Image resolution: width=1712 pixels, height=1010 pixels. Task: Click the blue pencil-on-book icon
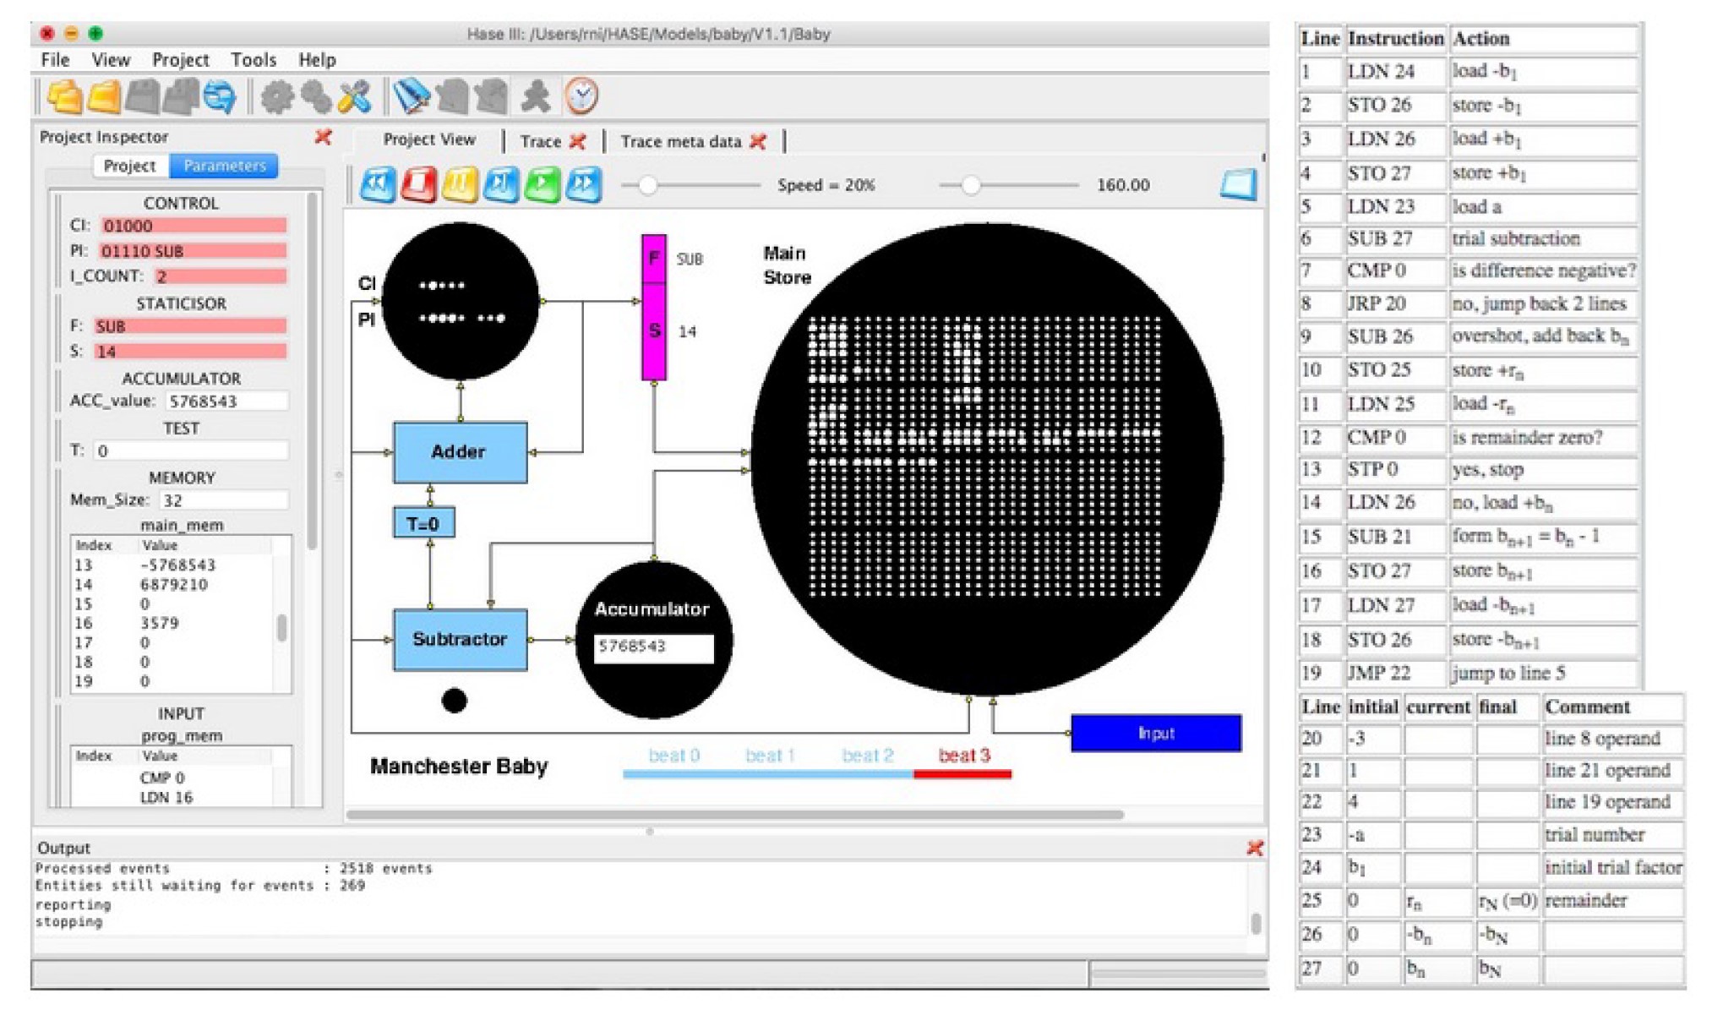tap(412, 96)
